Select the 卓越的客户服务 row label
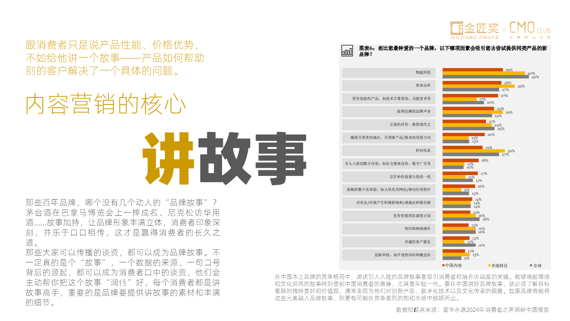 [x=389, y=242]
